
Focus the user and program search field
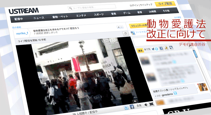pyautogui.click(x=92, y=7)
